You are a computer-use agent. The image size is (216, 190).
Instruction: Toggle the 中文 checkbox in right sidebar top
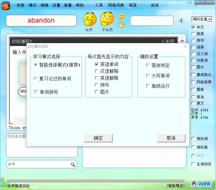point(193,27)
